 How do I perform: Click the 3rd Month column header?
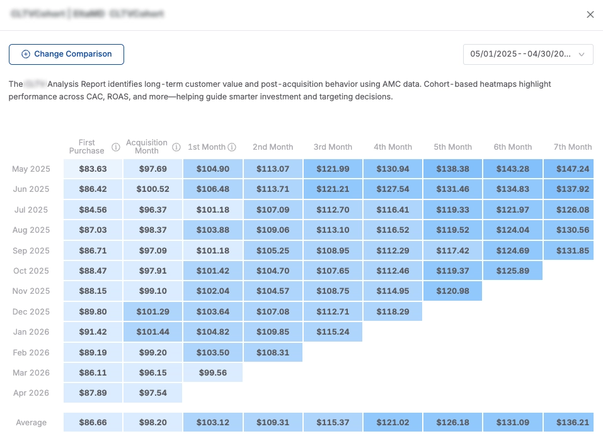tap(333, 147)
